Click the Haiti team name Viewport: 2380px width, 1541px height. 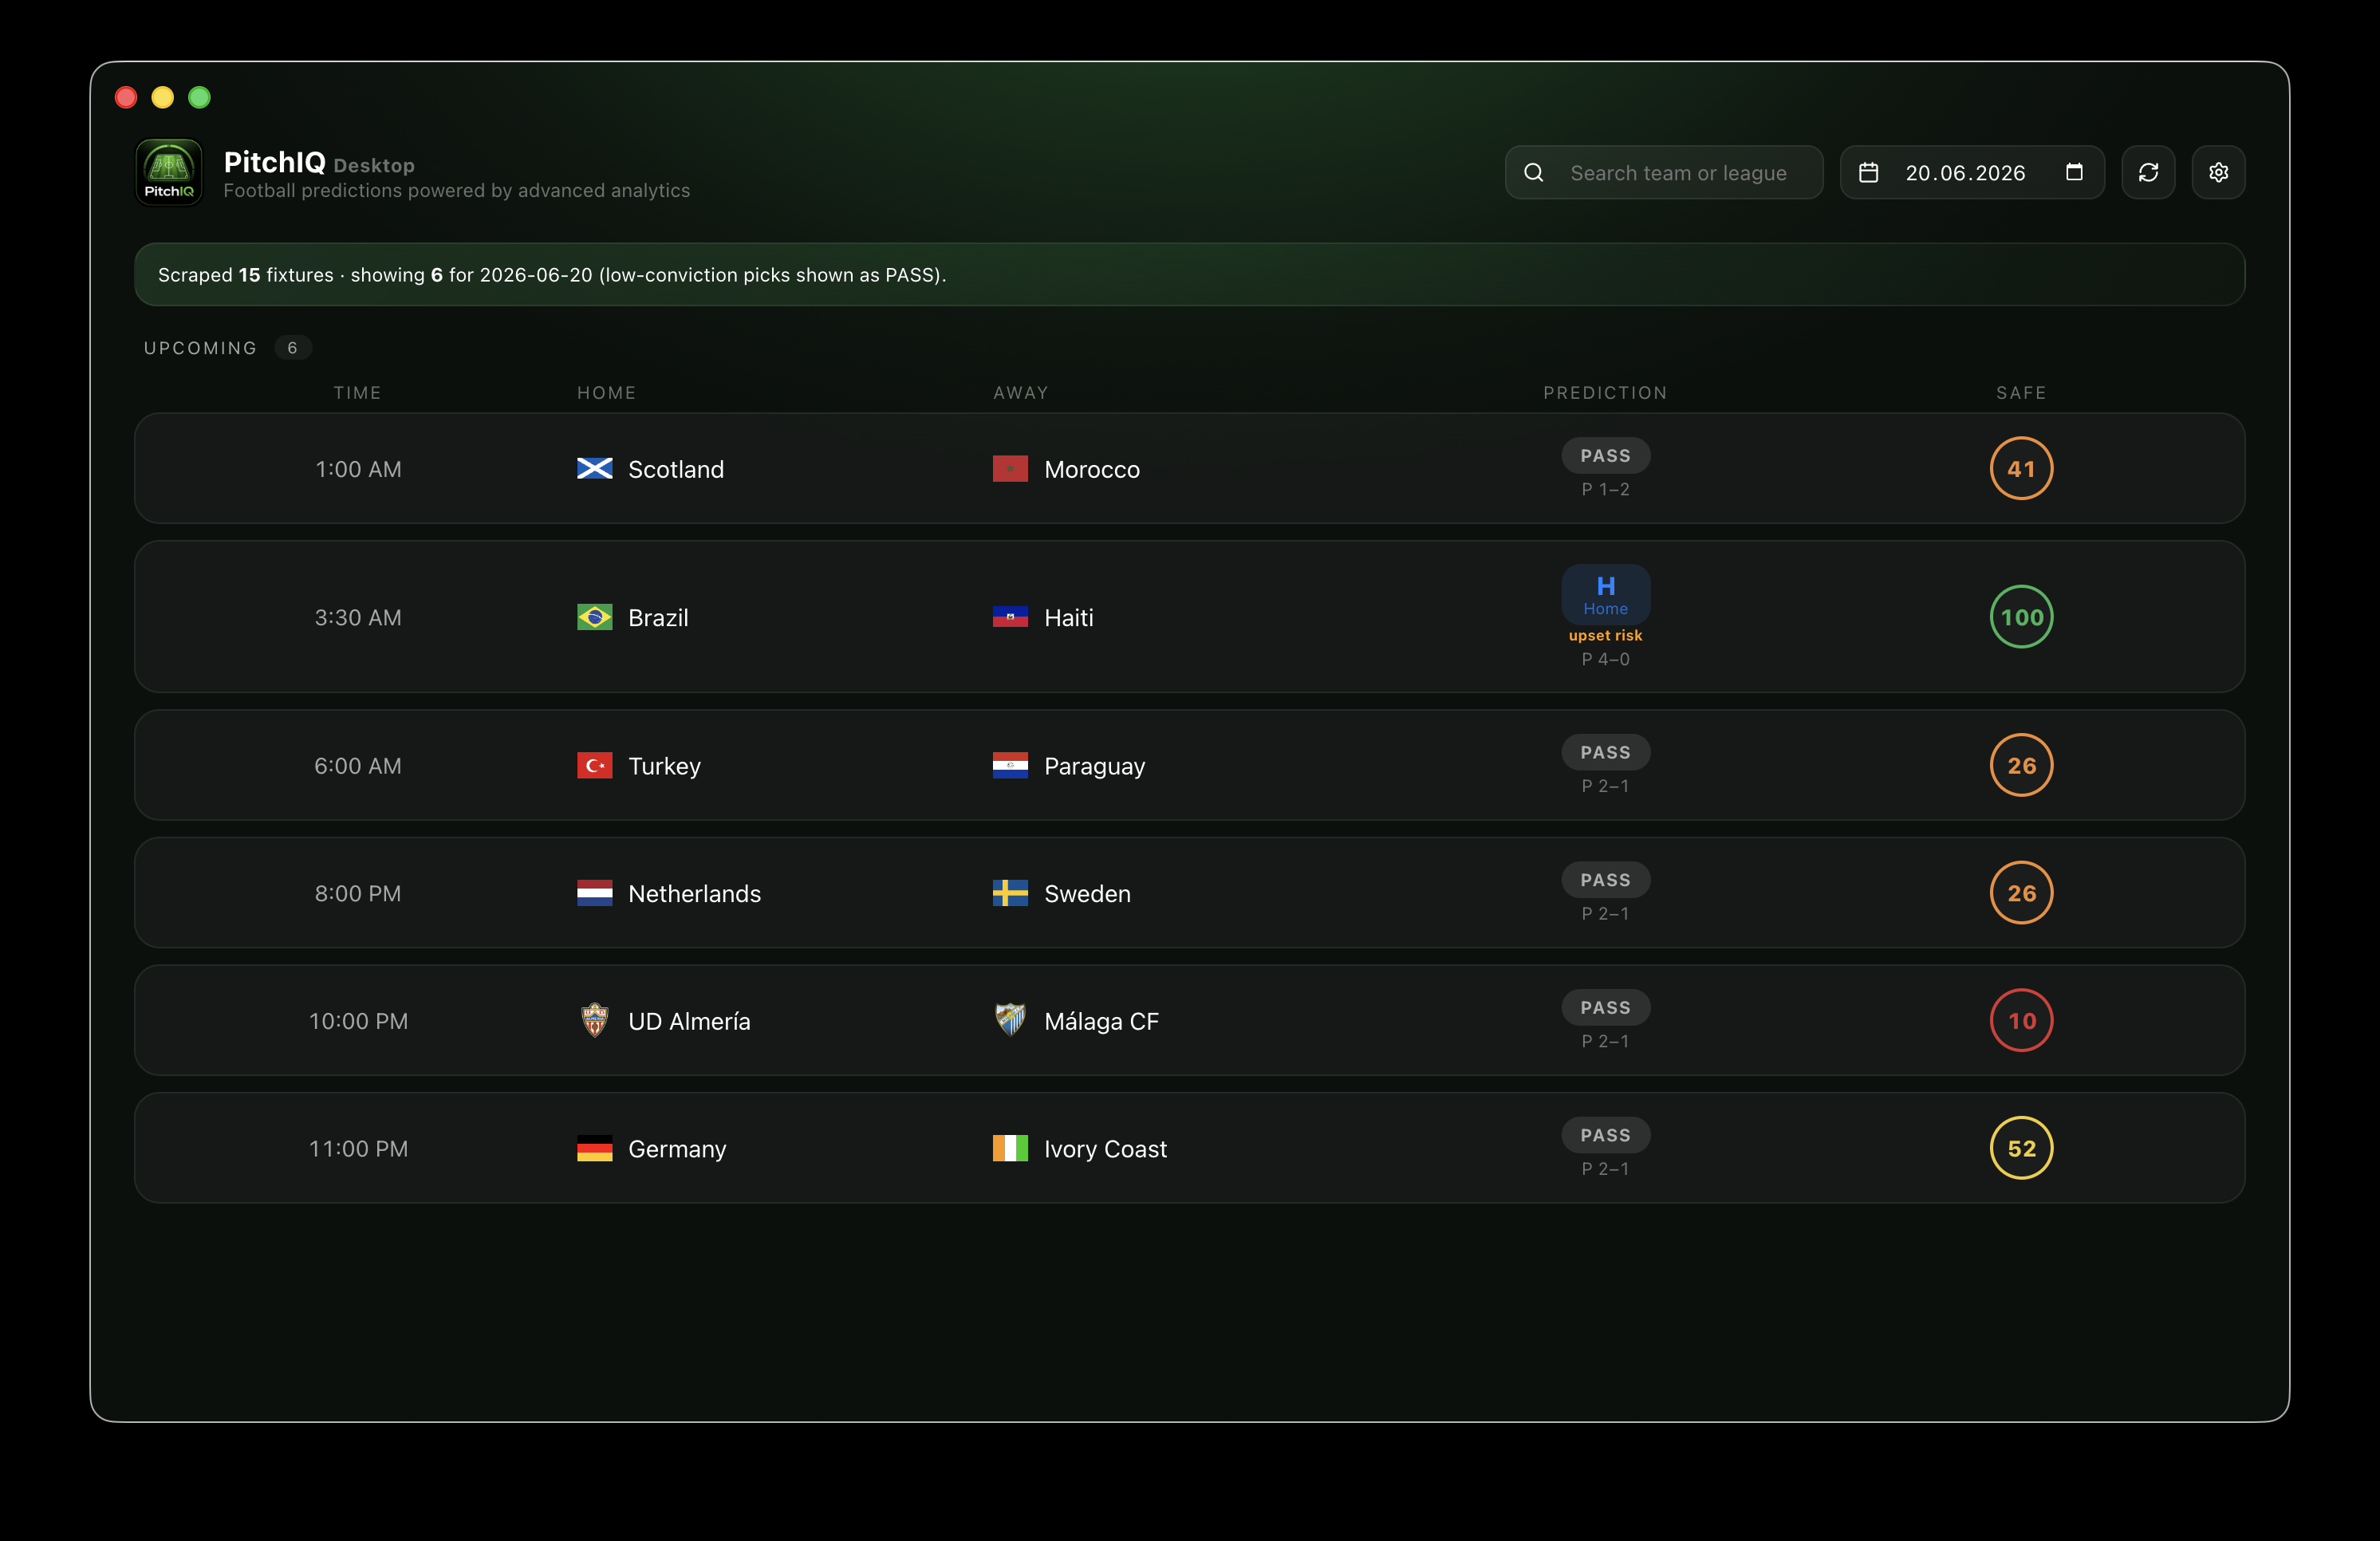click(1068, 617)
